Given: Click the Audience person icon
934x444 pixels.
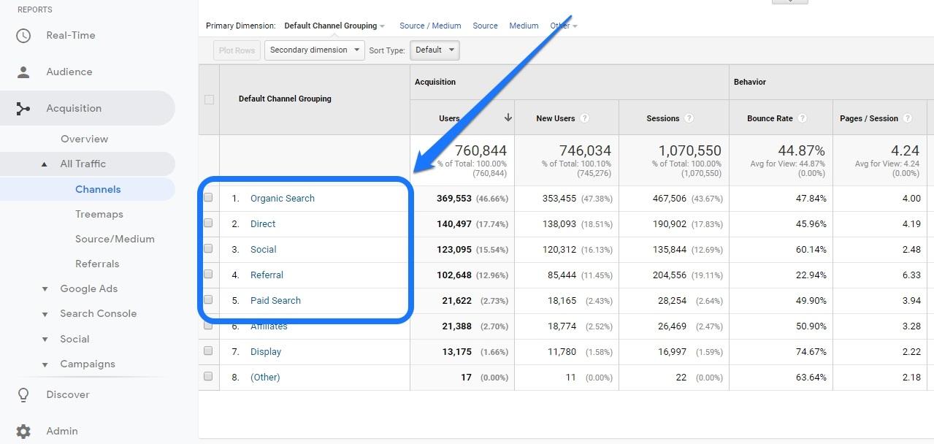Looking at the screenshot, I should (x=23, y=72).
